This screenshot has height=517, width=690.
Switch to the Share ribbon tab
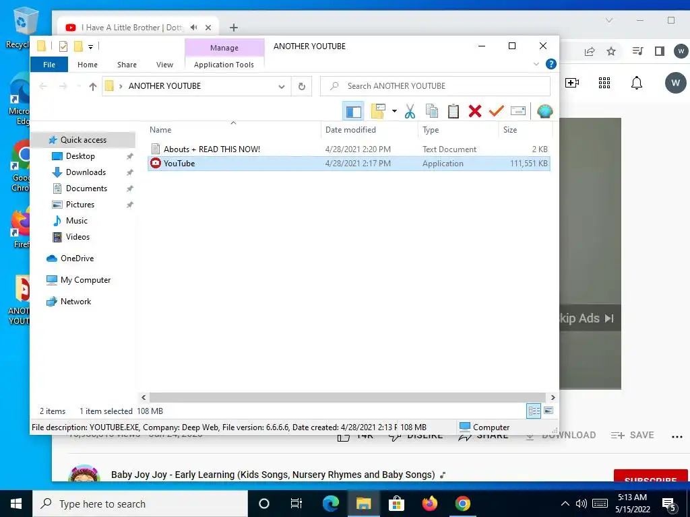[x=127, y=65]
